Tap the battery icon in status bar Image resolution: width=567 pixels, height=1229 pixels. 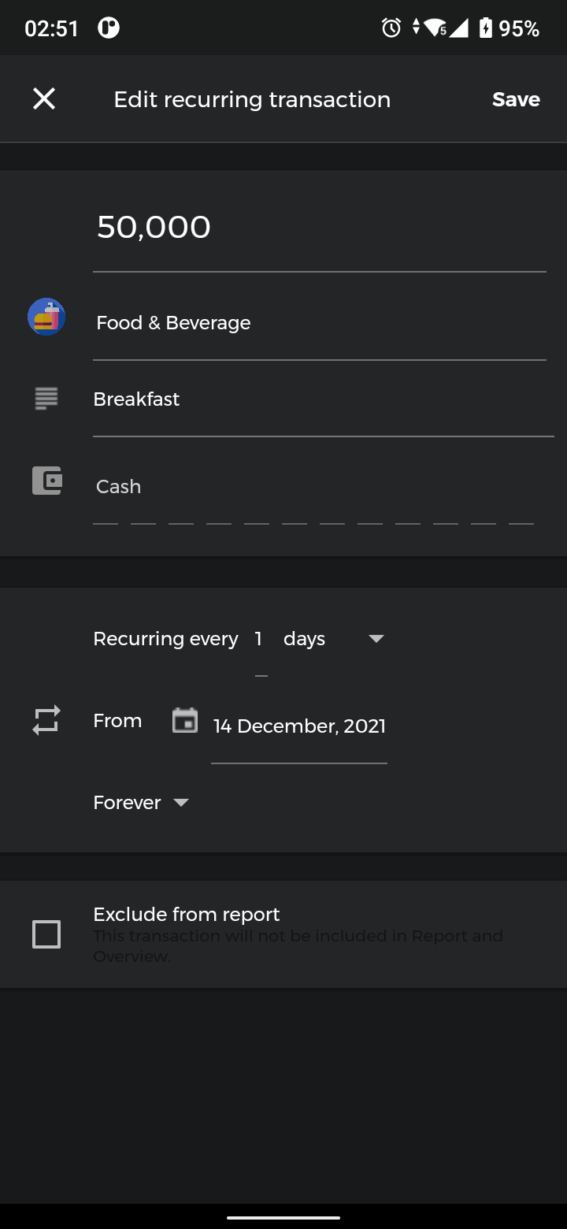pyautogui.click(x=486, y=28)
